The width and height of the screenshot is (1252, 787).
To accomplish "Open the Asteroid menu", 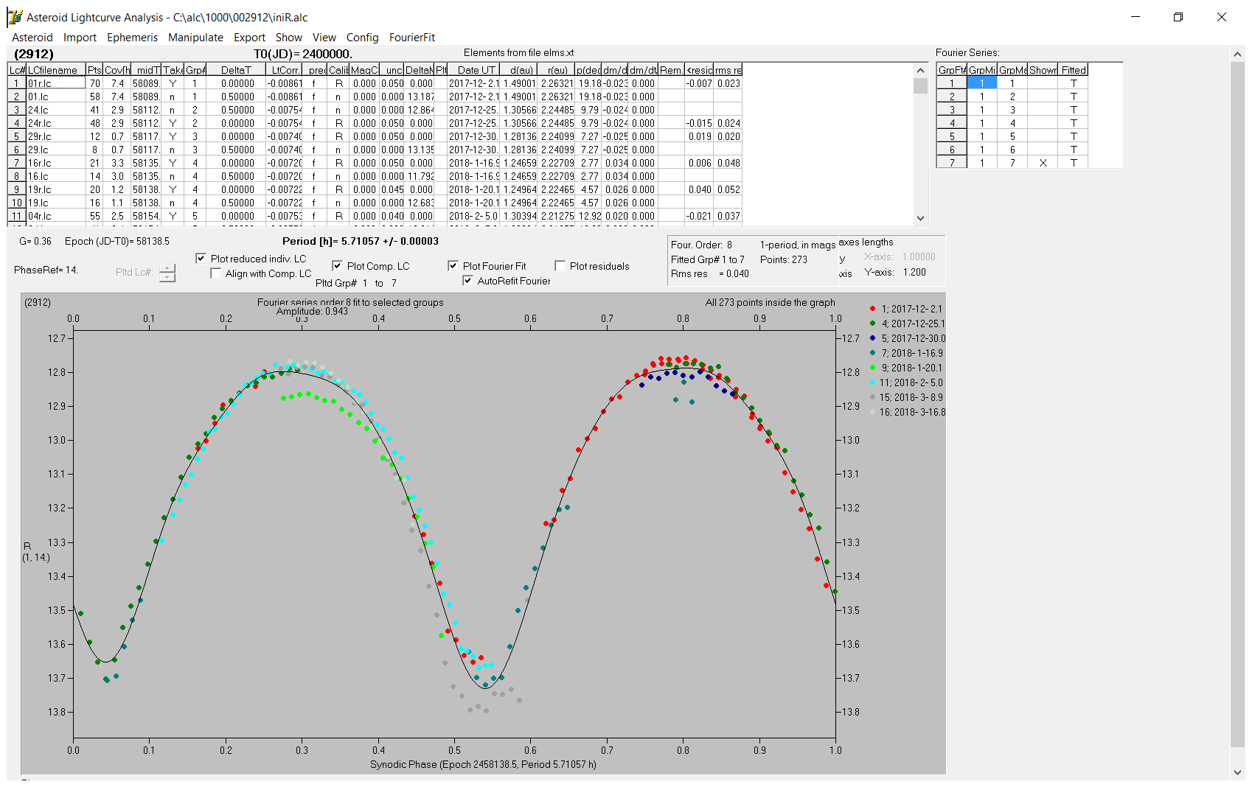I will click(32, 38).
